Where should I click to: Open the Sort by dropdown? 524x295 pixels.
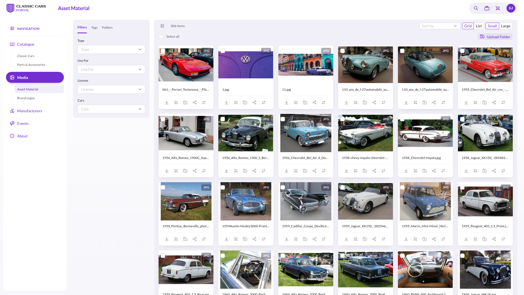point(440,26)
